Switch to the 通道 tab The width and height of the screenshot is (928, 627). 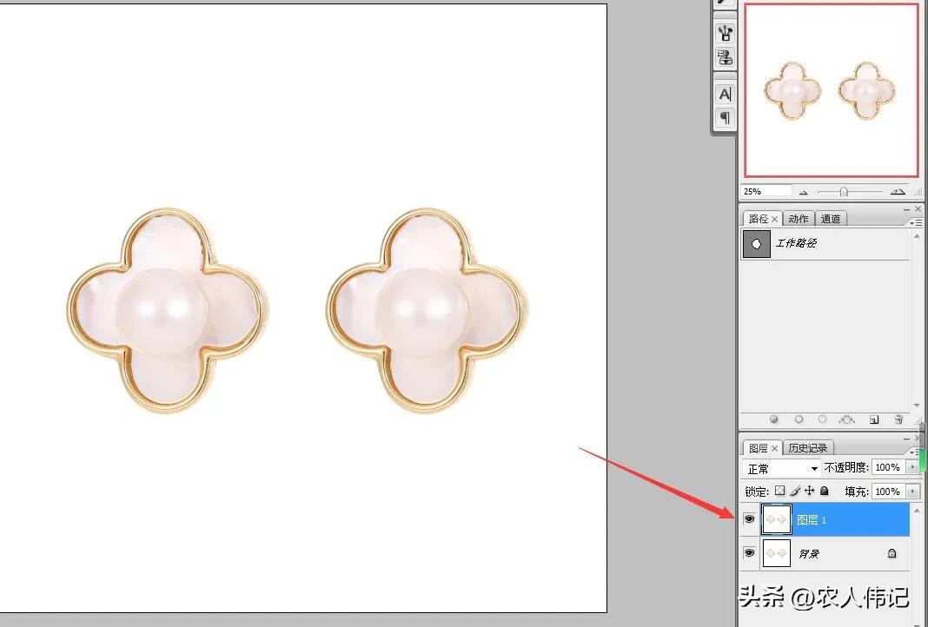[831, 219]
